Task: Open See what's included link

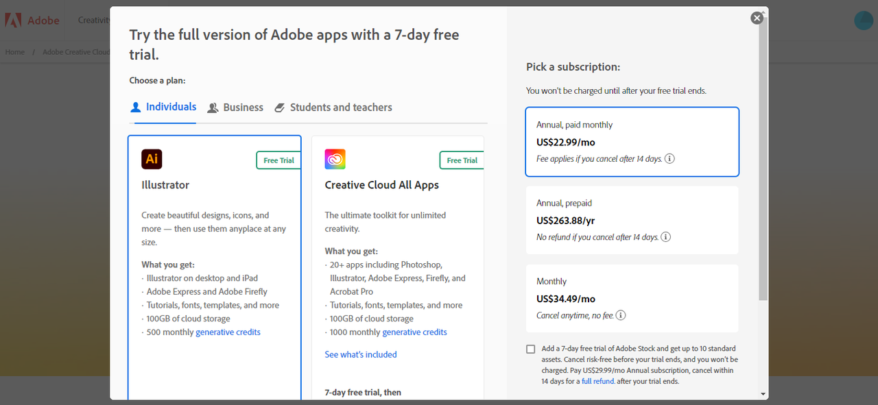Action: click(361, 354)
